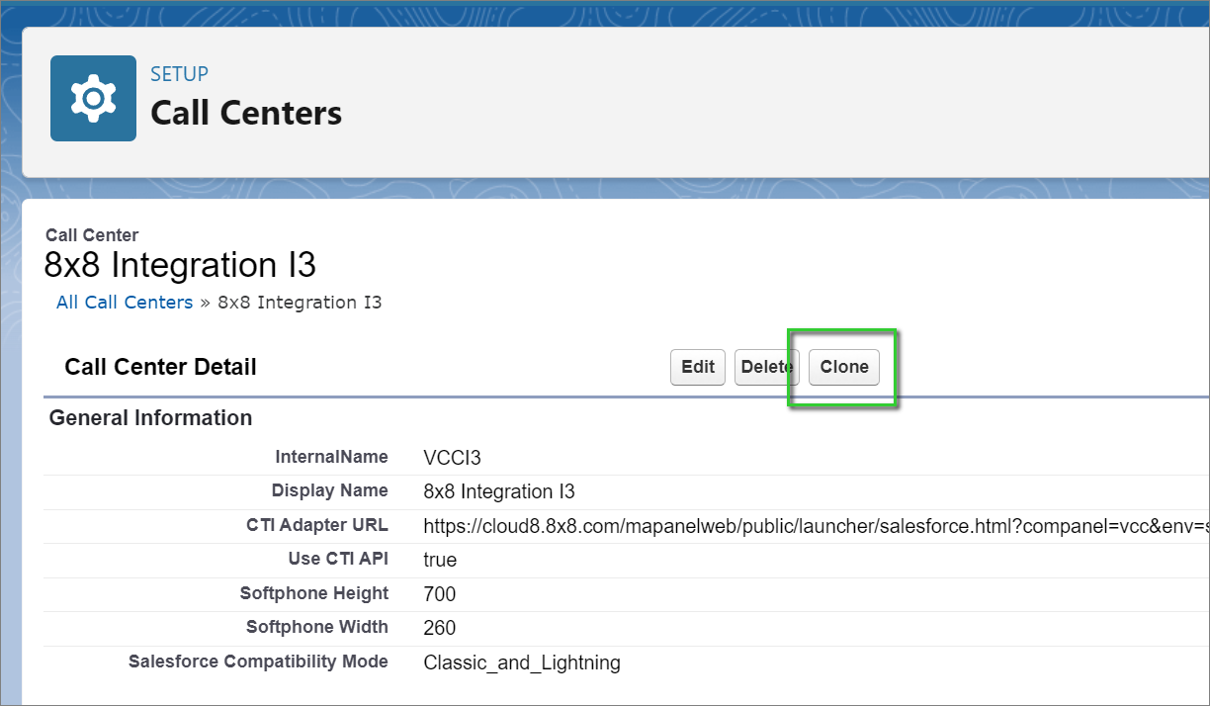Image resolution: width=1210 pixels, height=706 pixels.
Task: Click the Softphone Height value 700
Action: point(440,594)
